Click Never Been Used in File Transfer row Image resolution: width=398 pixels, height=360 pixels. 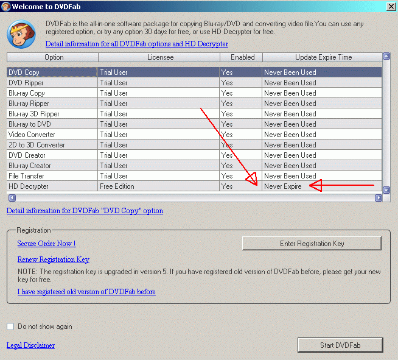(321, 176)
